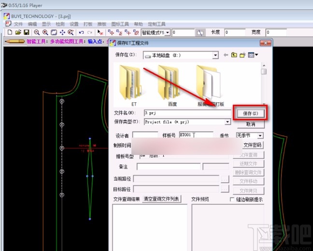313x251 pixels.
Task: Expand the 智能模式F5 mode dropdown
Action: click(x=168, y=32)
